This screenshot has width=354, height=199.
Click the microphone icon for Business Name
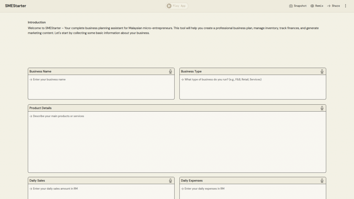click(170, 72)
